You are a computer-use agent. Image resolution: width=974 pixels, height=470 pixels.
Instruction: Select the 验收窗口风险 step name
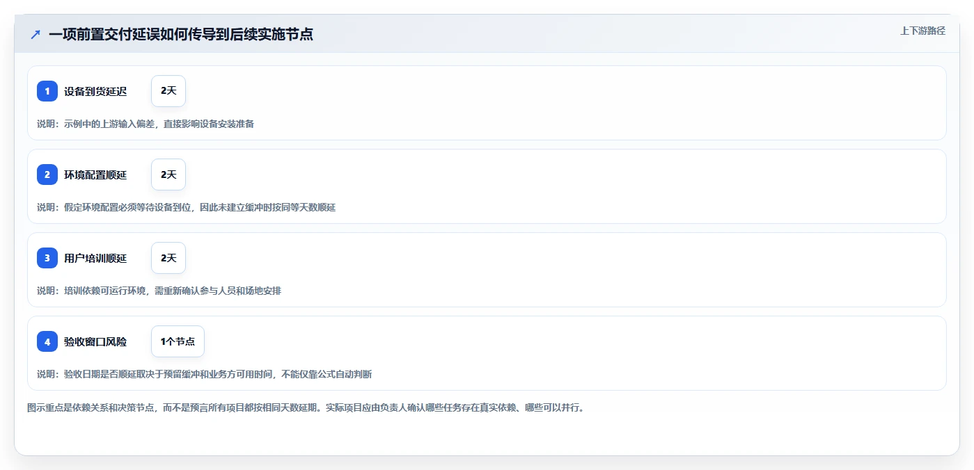pyautogui.click(x=95, y=341)
